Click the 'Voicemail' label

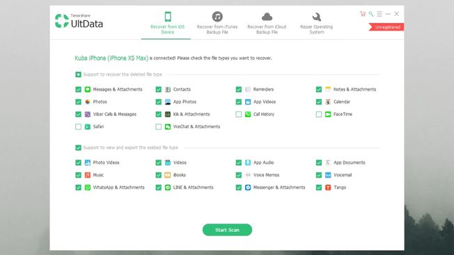click(343, 175)
